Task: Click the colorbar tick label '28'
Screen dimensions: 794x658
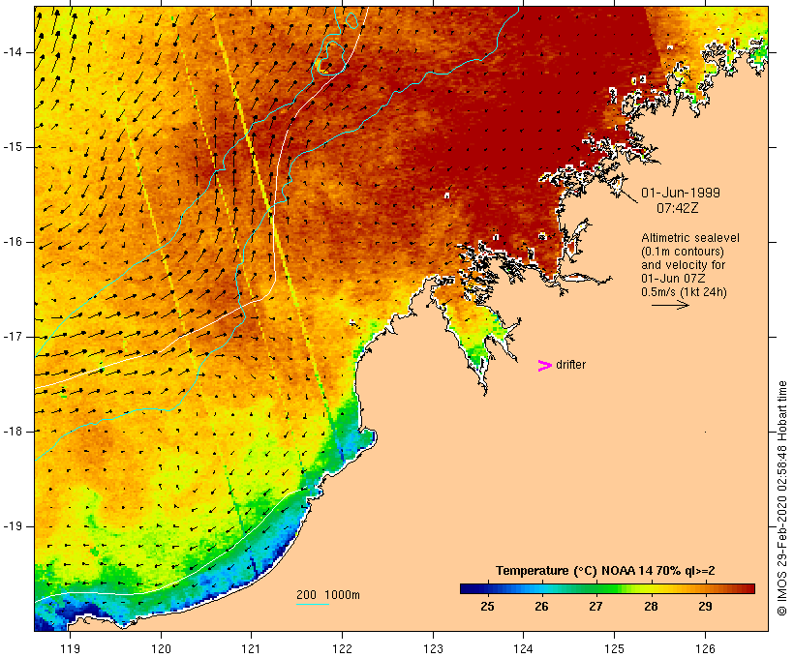Action: point(651,607)
